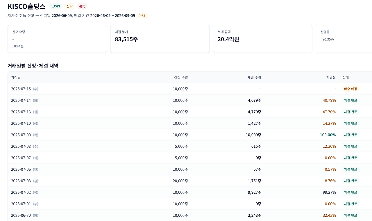The height and width of the screenshot is (221, 372).
Task: Click 0주 executed in the 2026-07-01 row
Action: 258,204
